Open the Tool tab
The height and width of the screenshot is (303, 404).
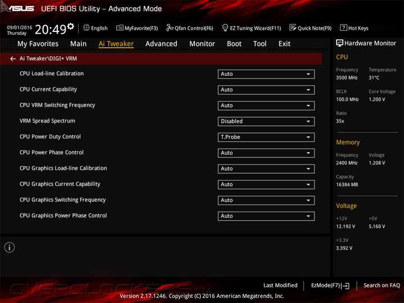(260, 44)
